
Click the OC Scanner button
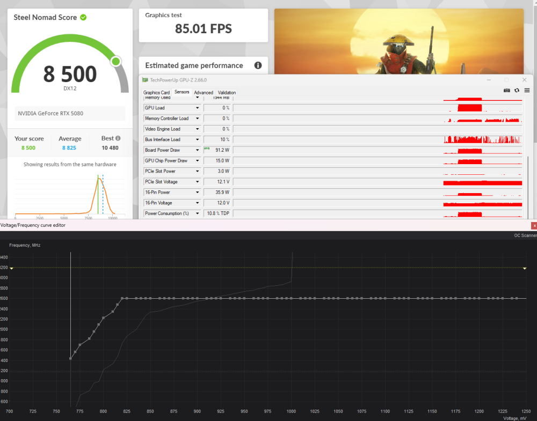click(x=525, y=235)
